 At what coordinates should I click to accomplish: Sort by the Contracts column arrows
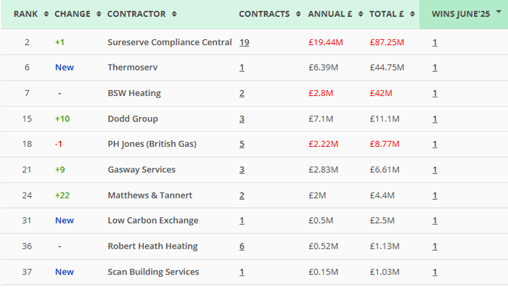(x=298, y=14)
